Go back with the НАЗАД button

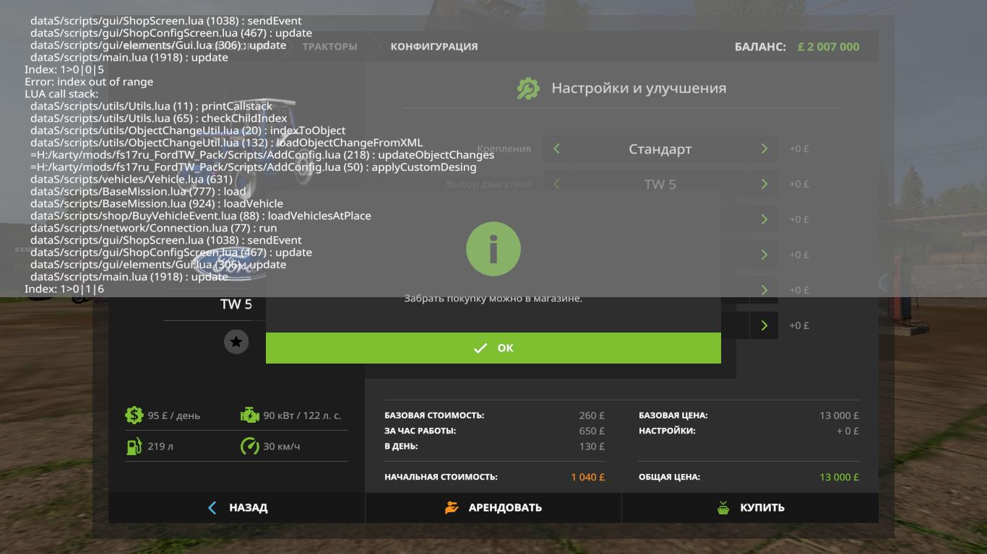(x=237, y=507)
